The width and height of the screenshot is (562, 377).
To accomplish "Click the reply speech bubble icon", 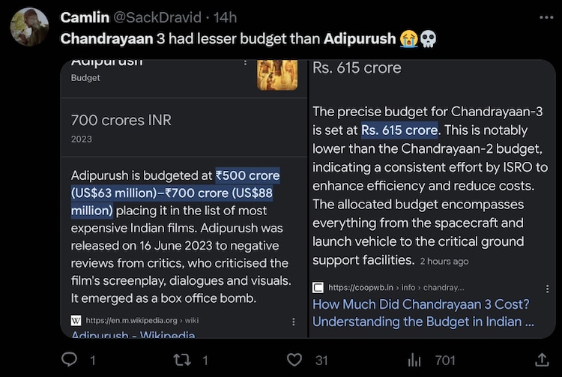I will pyautogui.click(x=69, y=361).
